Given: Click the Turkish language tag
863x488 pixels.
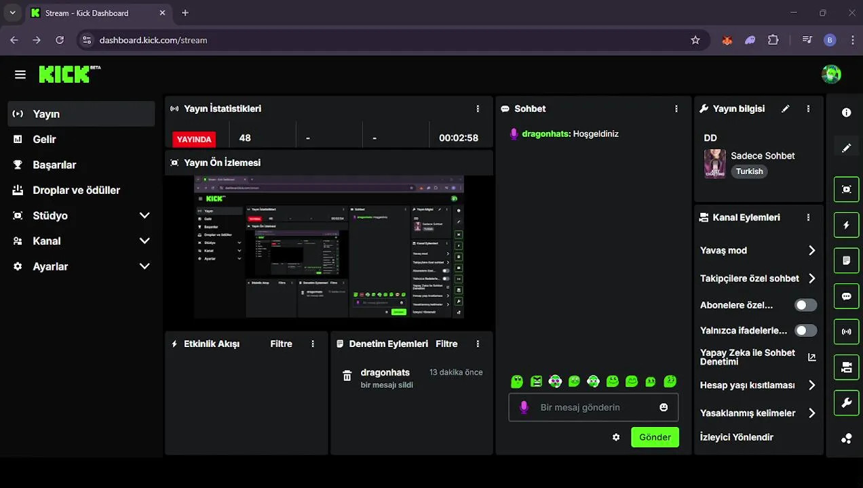Looking at the screenshot, I should pos(750,171).
